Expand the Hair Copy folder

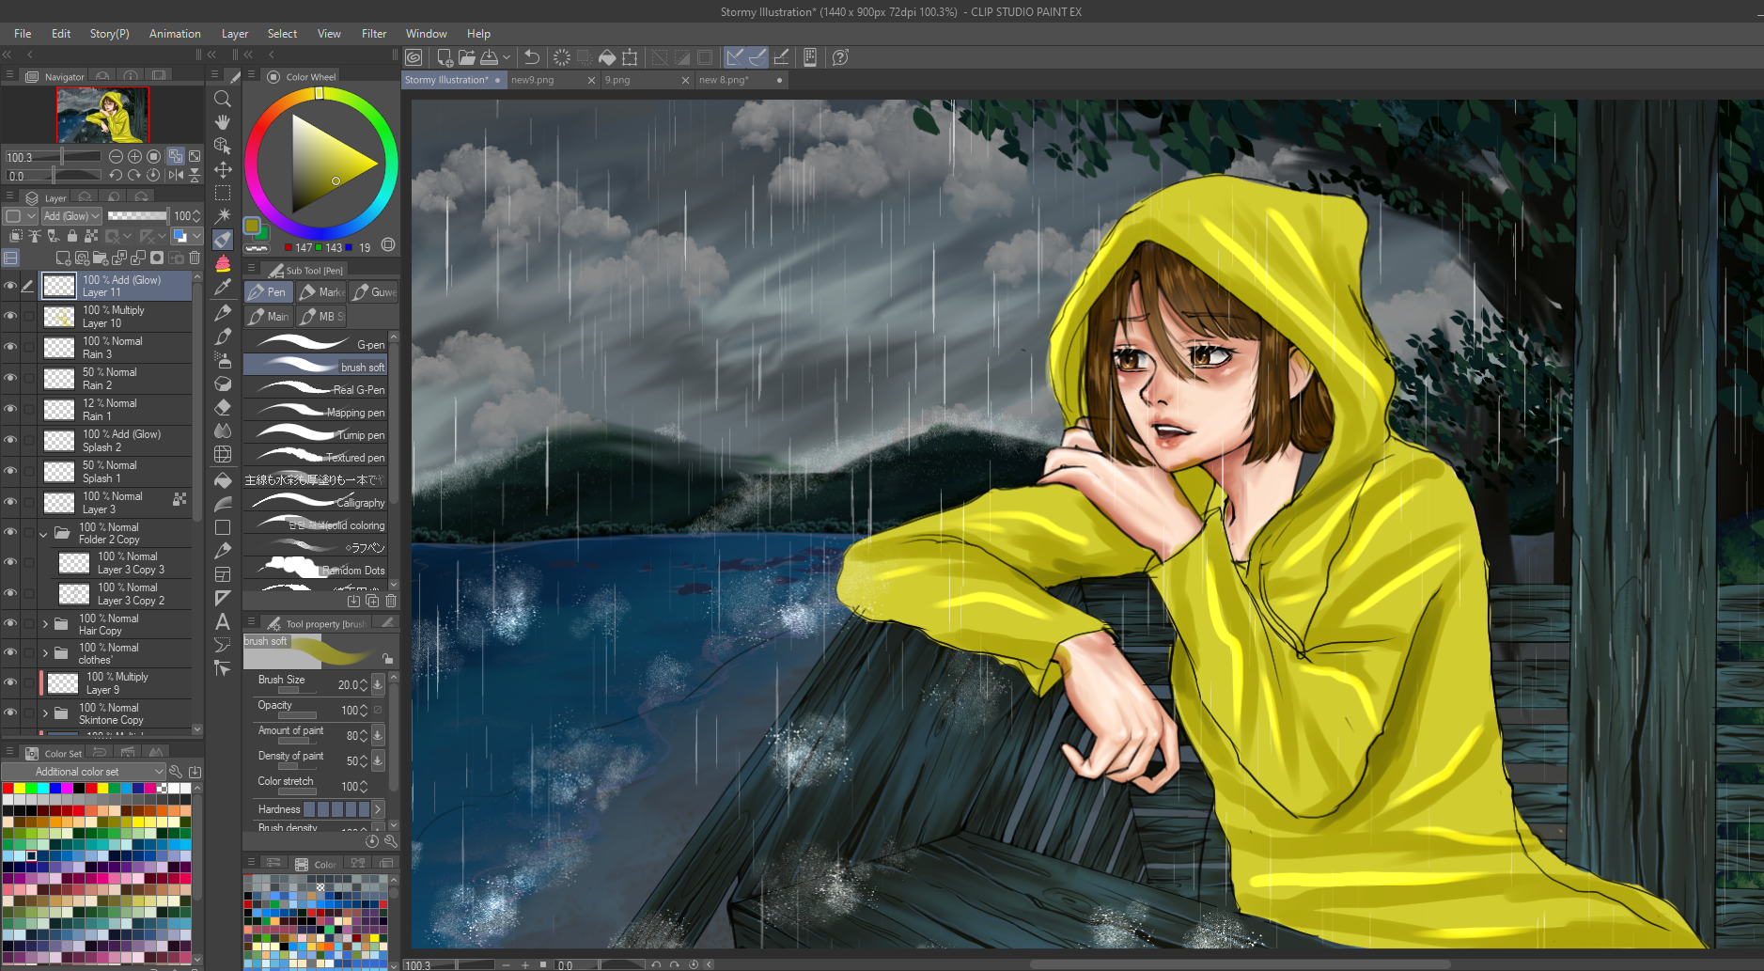(45, 624)
